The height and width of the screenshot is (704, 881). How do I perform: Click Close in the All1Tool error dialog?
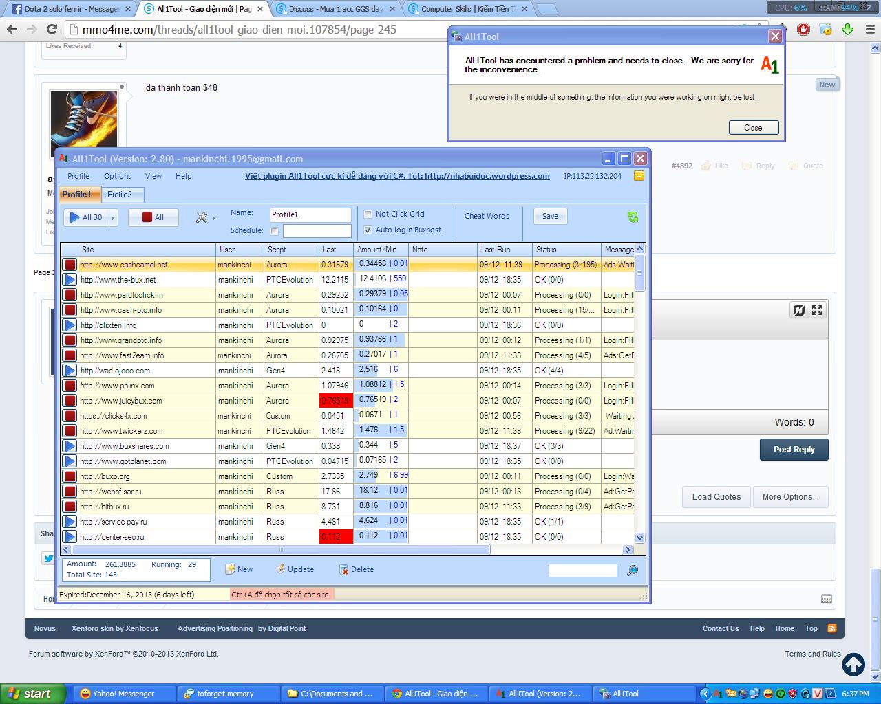(x=753, y=128)
